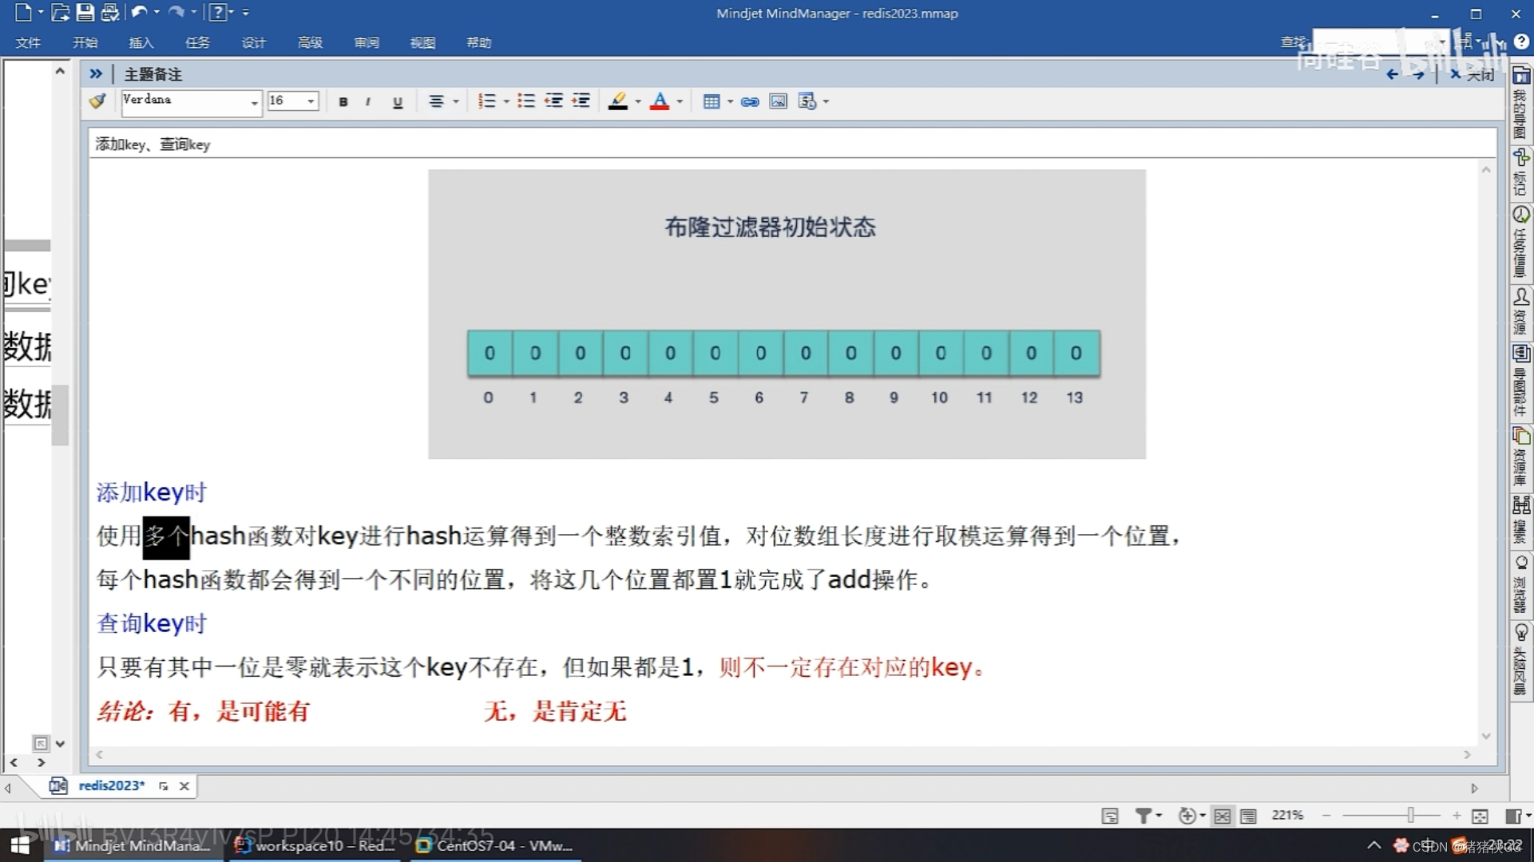Click the text alignment icon
The height and width of the screenshot is (862, 1534).
pos(436,101)
